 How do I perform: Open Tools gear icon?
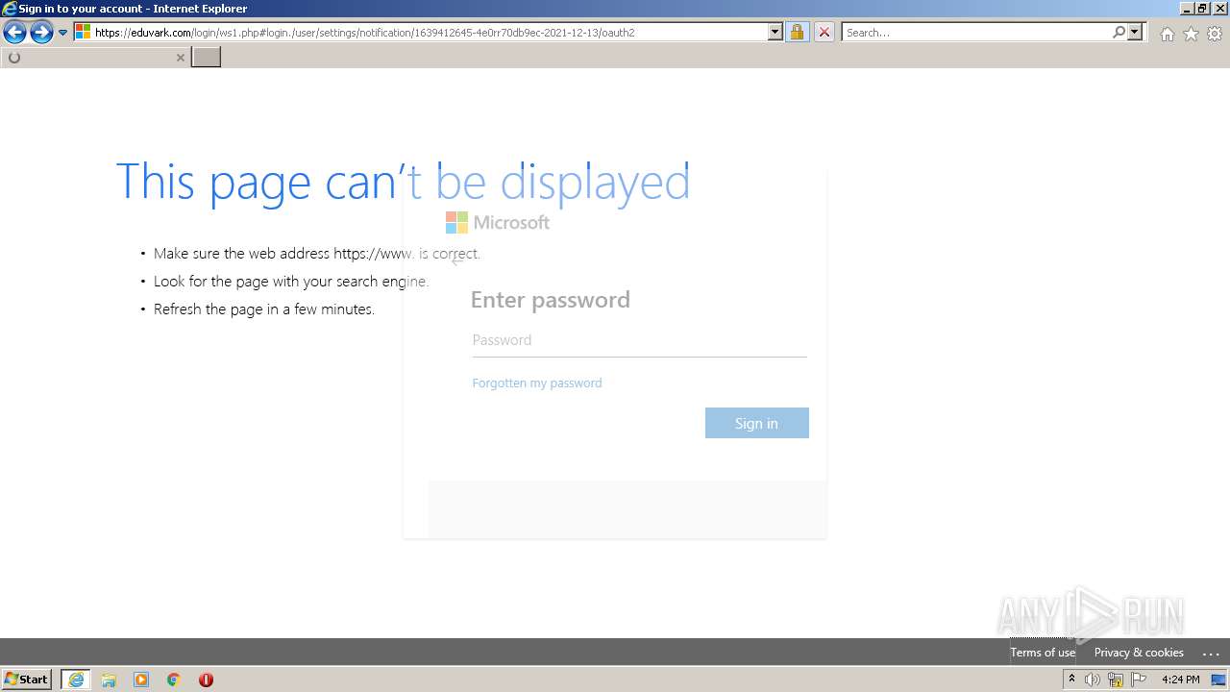click(1215, 34)
